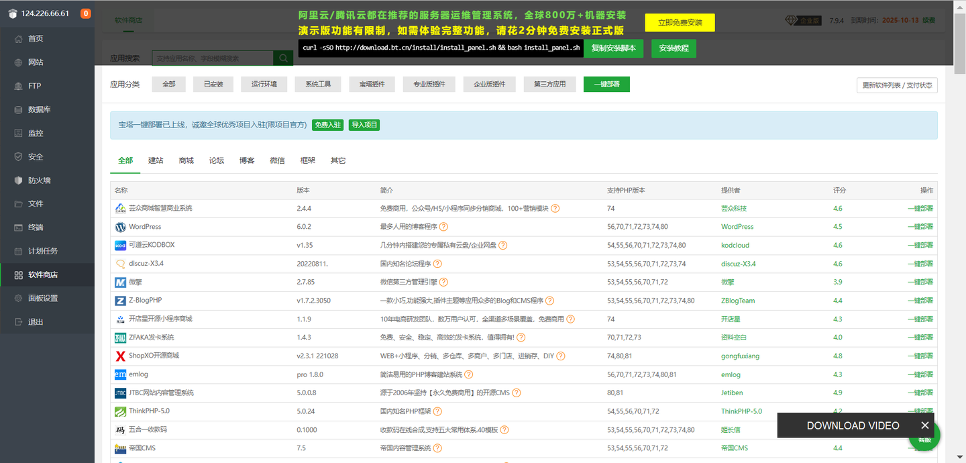Open the 防火墙 firewall icon in sidebar
This screenshot has width=966, height=463.
(x=19, y=181)
